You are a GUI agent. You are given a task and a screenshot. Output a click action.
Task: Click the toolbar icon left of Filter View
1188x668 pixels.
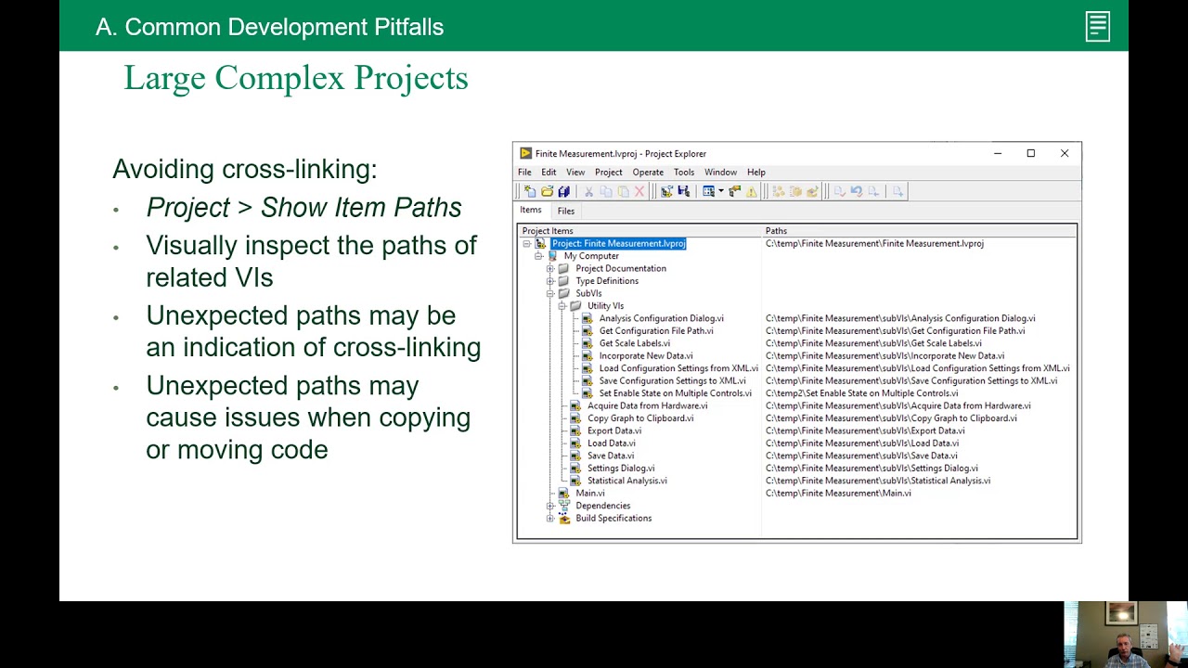[684, 191]
